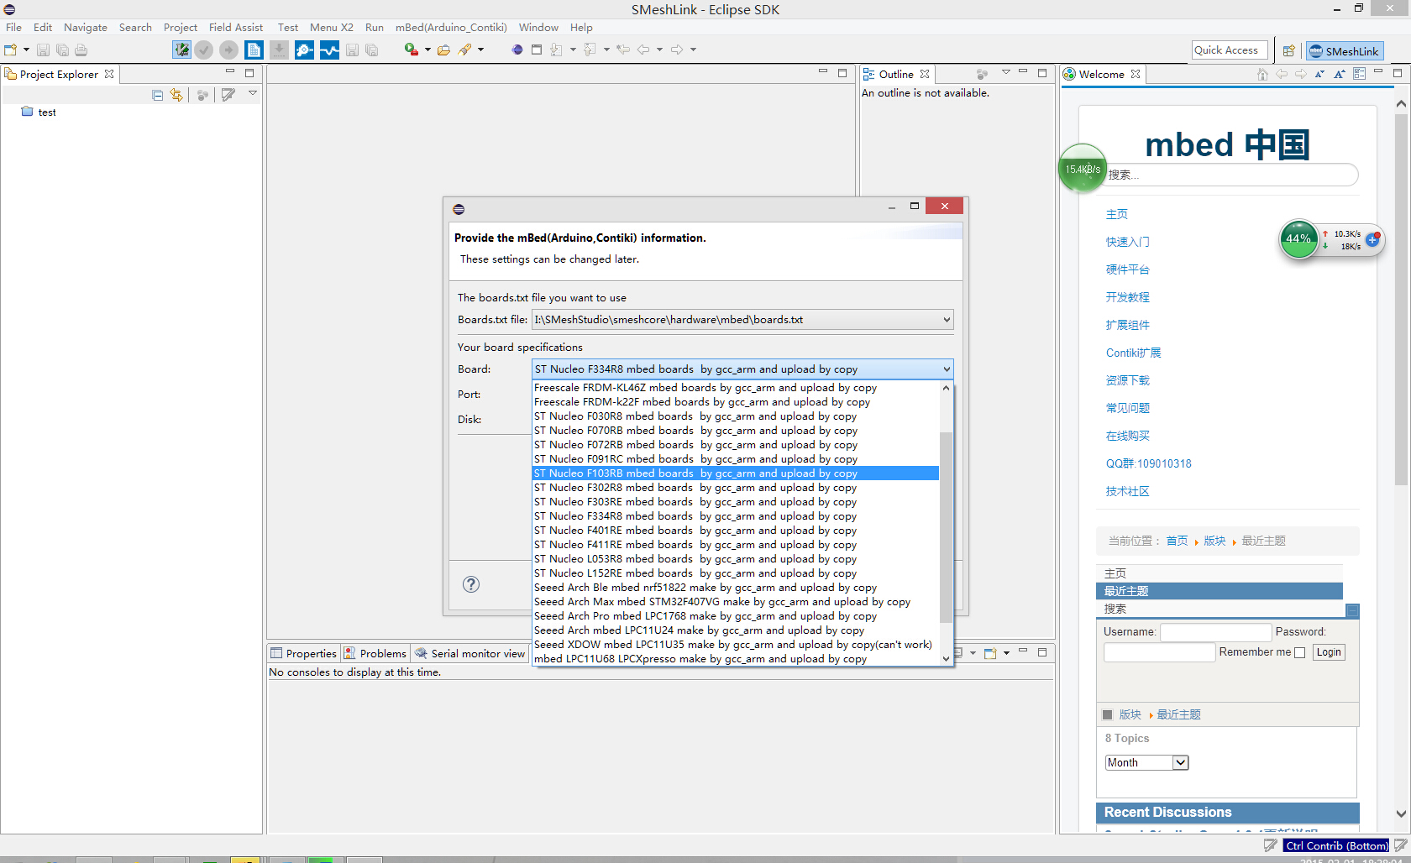Click the Customize page icon in Welcome view
The height and width of the screenshot is (863, 1411).
[1359, 74]
